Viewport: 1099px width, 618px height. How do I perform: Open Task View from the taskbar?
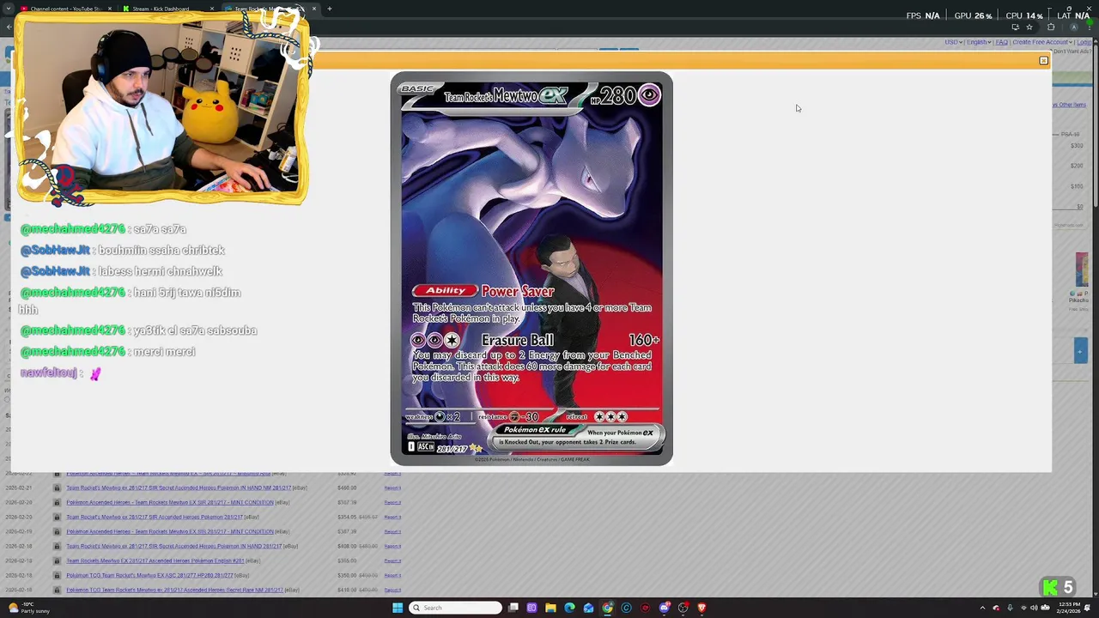(513, 608)
